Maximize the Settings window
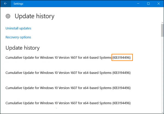This screenshot has width=164, height=114. pos(148,4)
